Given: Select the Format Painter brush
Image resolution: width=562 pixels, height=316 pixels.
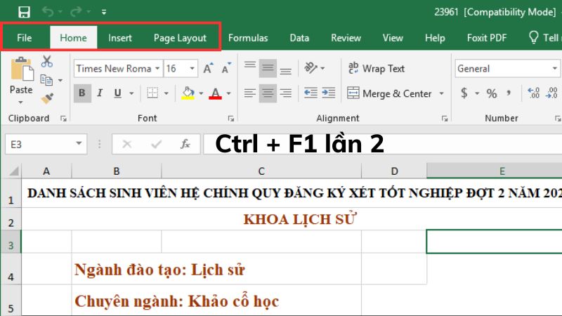Looking at the screenshot, I should pyautogui.click(x=47, y=98).
